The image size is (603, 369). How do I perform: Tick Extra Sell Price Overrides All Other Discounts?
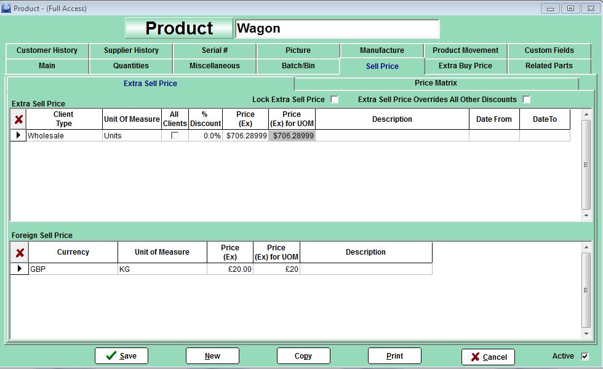coord(526,100)
